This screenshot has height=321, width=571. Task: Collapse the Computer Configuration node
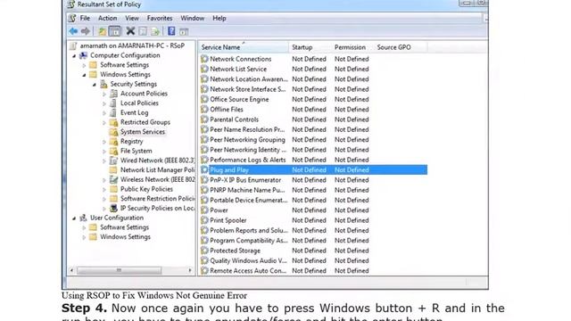pos(74,55)
